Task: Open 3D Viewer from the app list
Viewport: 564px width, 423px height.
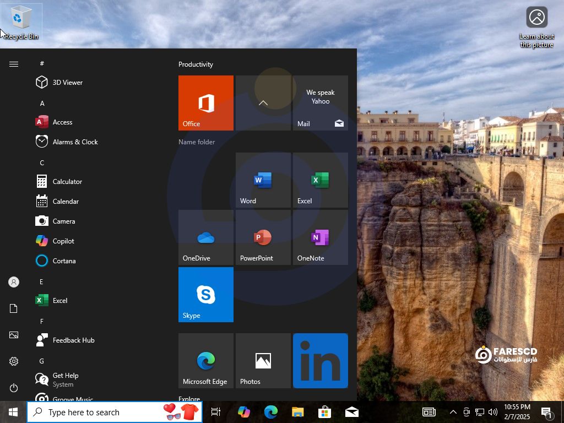Action: pos(97,83)
